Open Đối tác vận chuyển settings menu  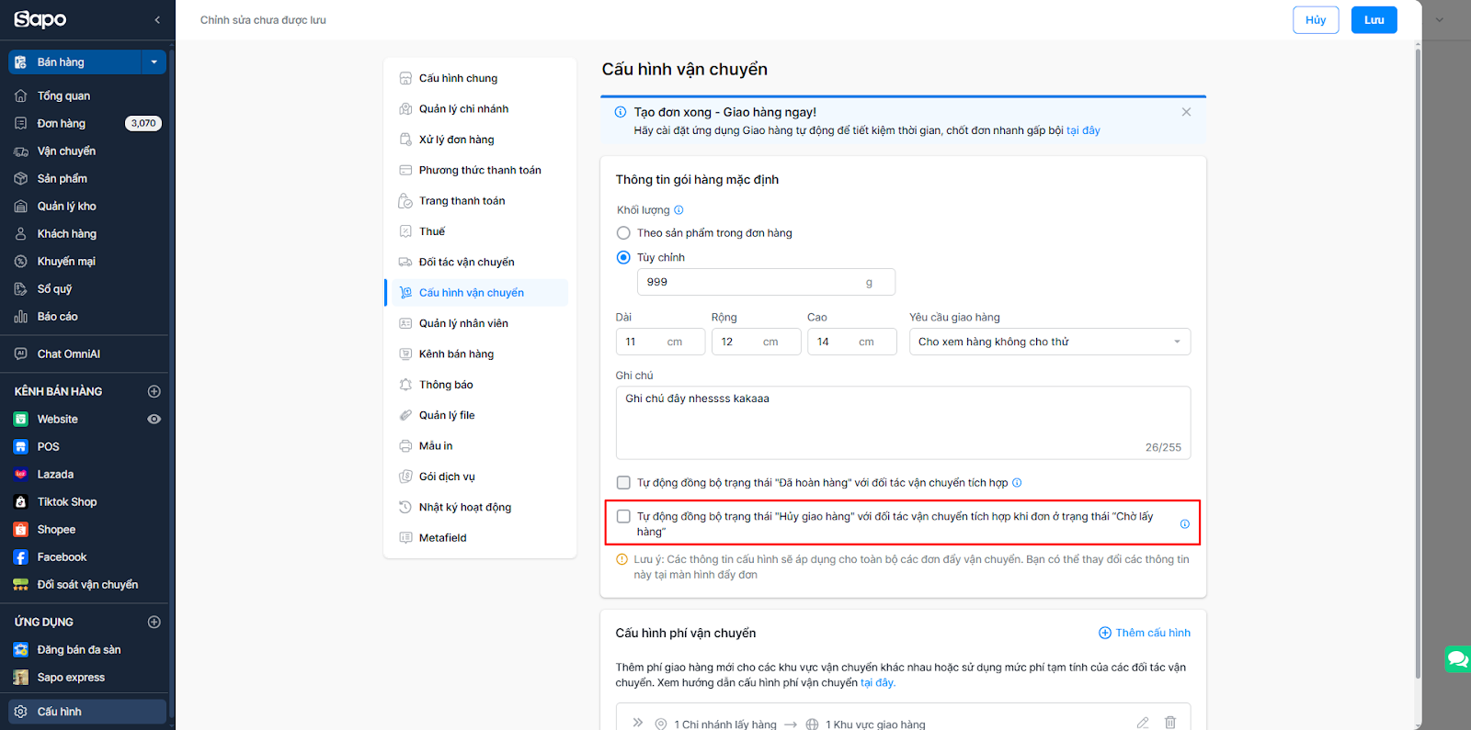click(x=466, y=263)
